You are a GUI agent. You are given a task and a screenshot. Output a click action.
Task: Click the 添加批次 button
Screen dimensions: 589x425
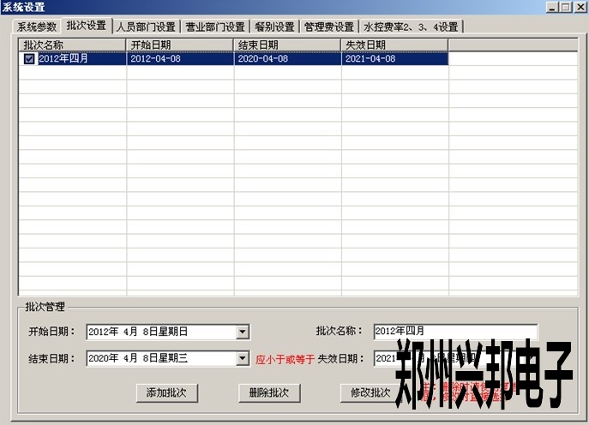(167, 392)
